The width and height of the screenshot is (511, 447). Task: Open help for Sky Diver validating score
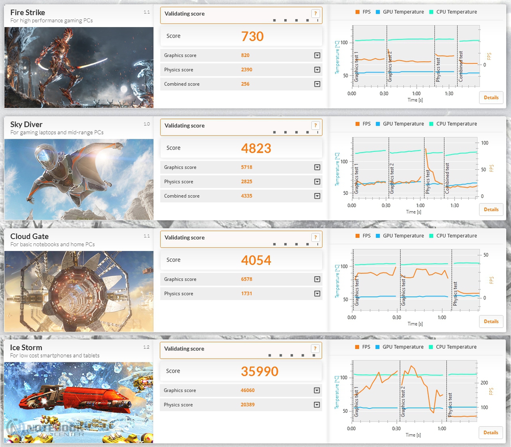tap(315, 125)
